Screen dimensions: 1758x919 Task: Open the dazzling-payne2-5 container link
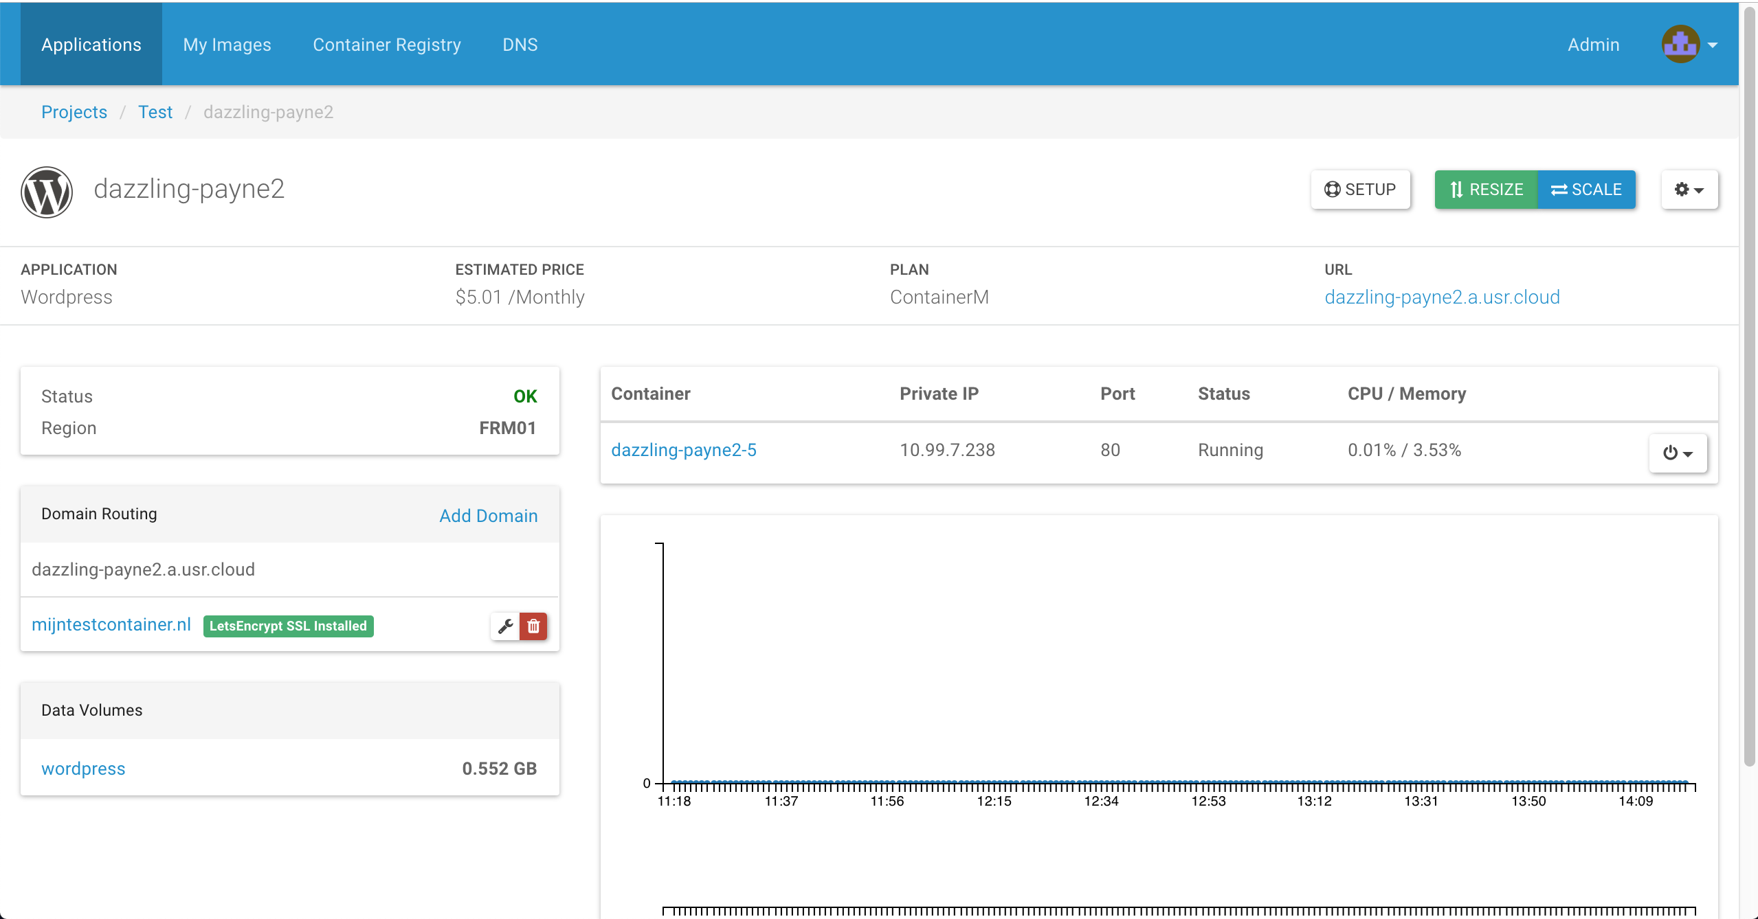[x=684, y=450]
